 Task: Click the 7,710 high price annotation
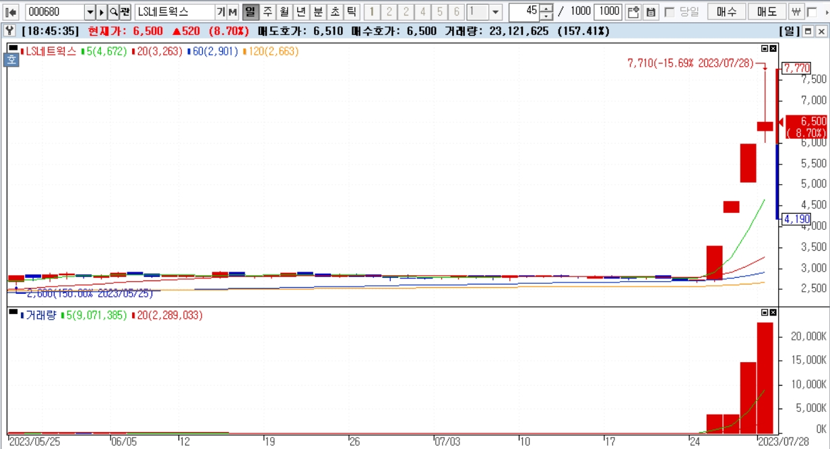pos(691,63)
